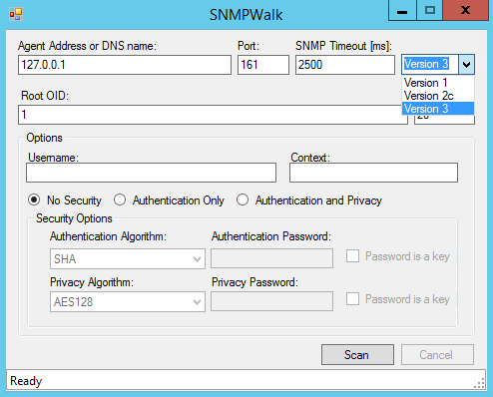Choose Authentication Only security level
This screenshot has width=493, height=397.
coord(120,199)
